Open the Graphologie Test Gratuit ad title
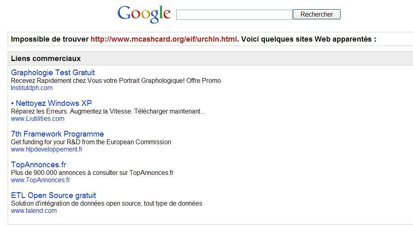The image size is (413, 225). point(53,72)
